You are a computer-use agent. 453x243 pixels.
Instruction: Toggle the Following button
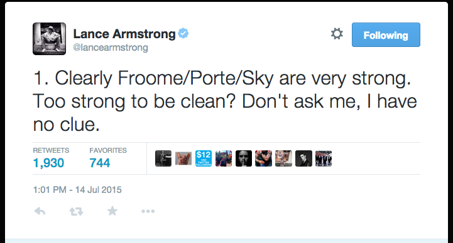click(386, 35)
